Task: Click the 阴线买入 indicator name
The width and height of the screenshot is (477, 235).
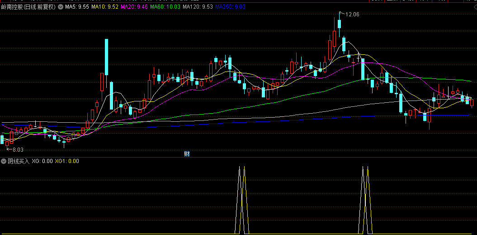Action: tap(19, 161)
